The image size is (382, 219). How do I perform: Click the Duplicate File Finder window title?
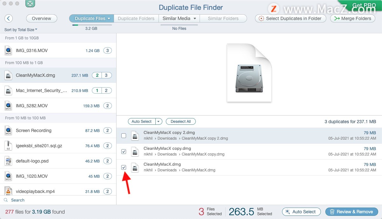pyautogui.click(x=191, y=7)
